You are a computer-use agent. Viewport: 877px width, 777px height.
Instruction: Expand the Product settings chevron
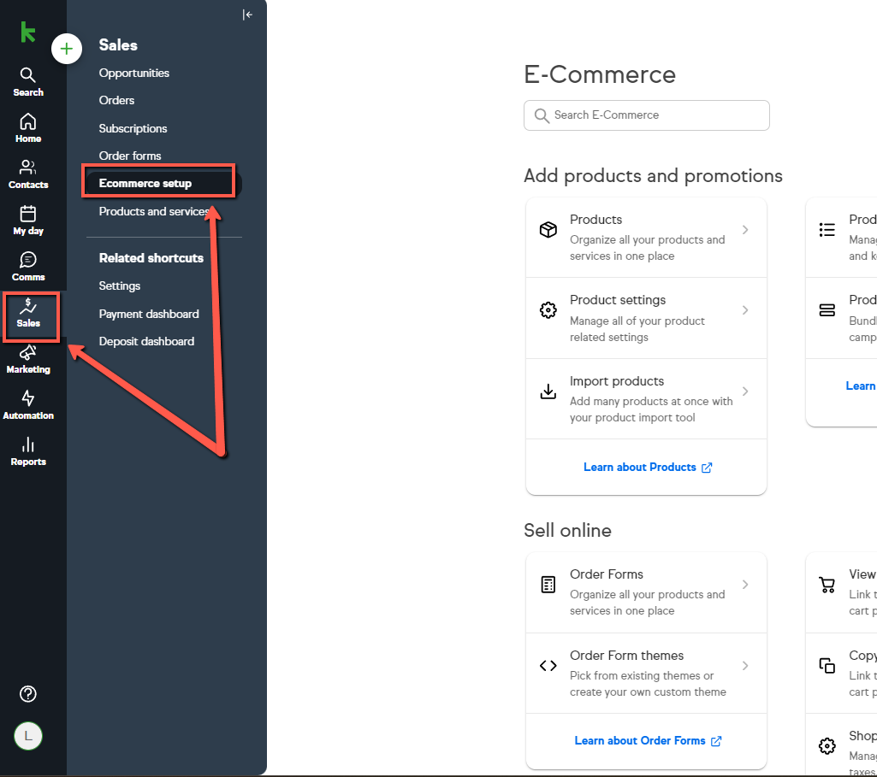pyautogui.click(x=745, y=310)
